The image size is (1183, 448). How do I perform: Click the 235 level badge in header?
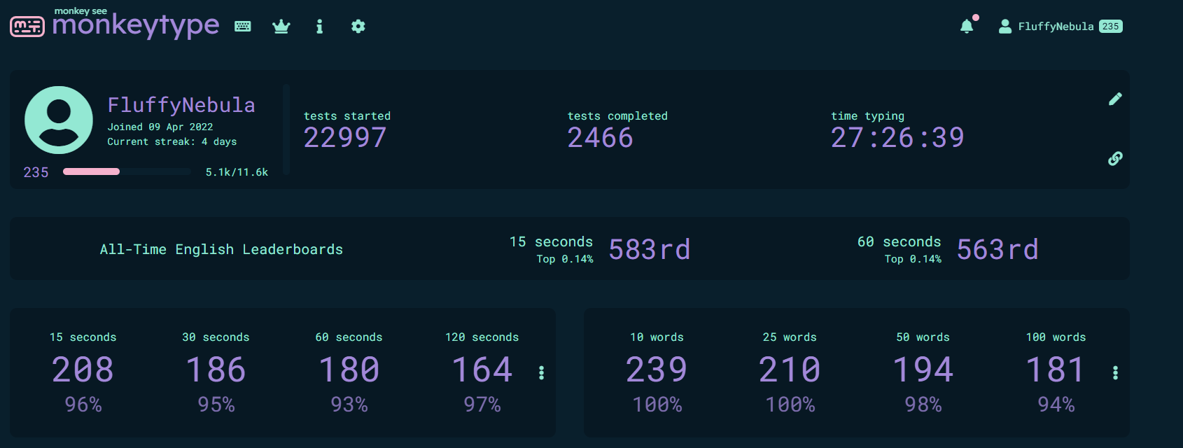pyautogui.click(x=1111, y=27)
